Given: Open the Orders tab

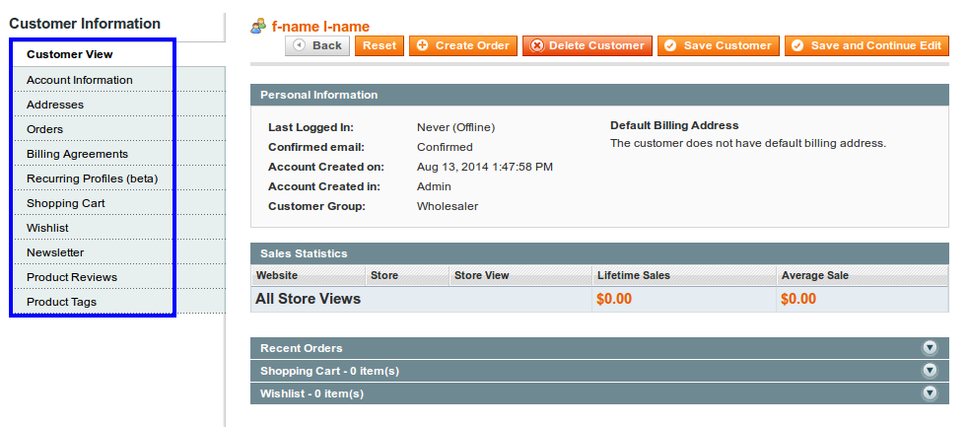Looking at the screenshot, I should (x=44, y=129).
